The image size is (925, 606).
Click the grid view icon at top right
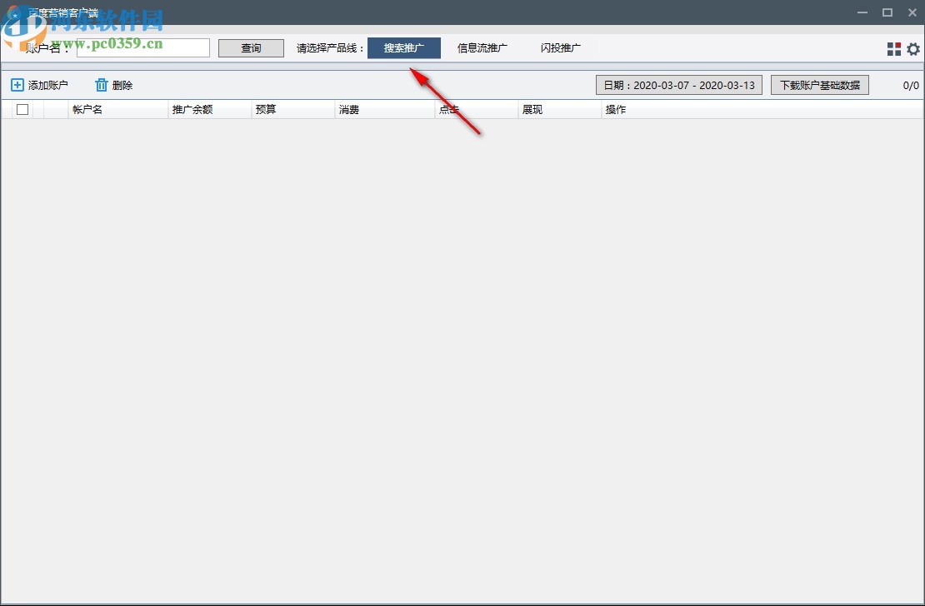pos(893,49)
